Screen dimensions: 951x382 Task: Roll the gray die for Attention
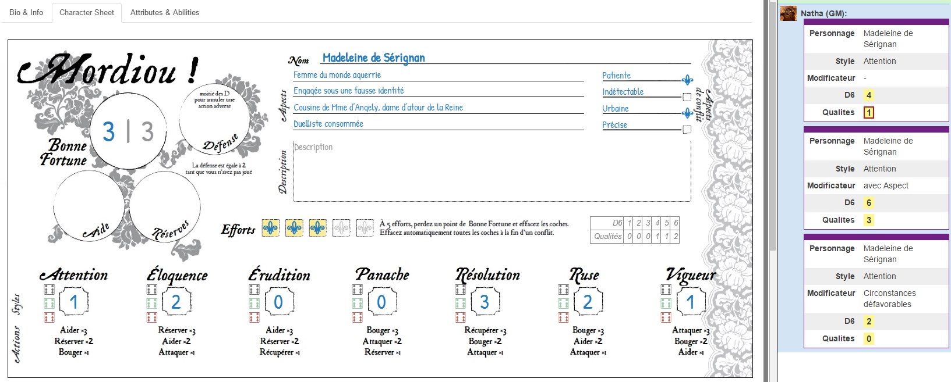click(x=49, y=290)
